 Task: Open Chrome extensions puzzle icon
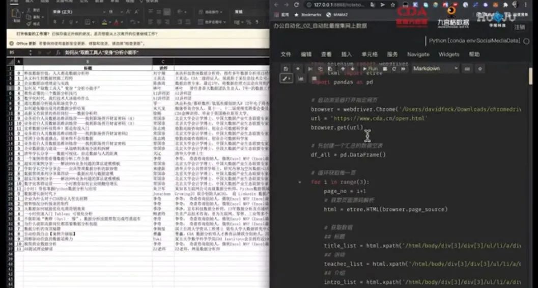pyautogui.click(x=505, y=5)
